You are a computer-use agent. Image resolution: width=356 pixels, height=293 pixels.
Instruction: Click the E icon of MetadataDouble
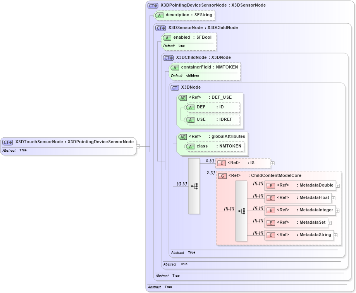tap(271, 186)
